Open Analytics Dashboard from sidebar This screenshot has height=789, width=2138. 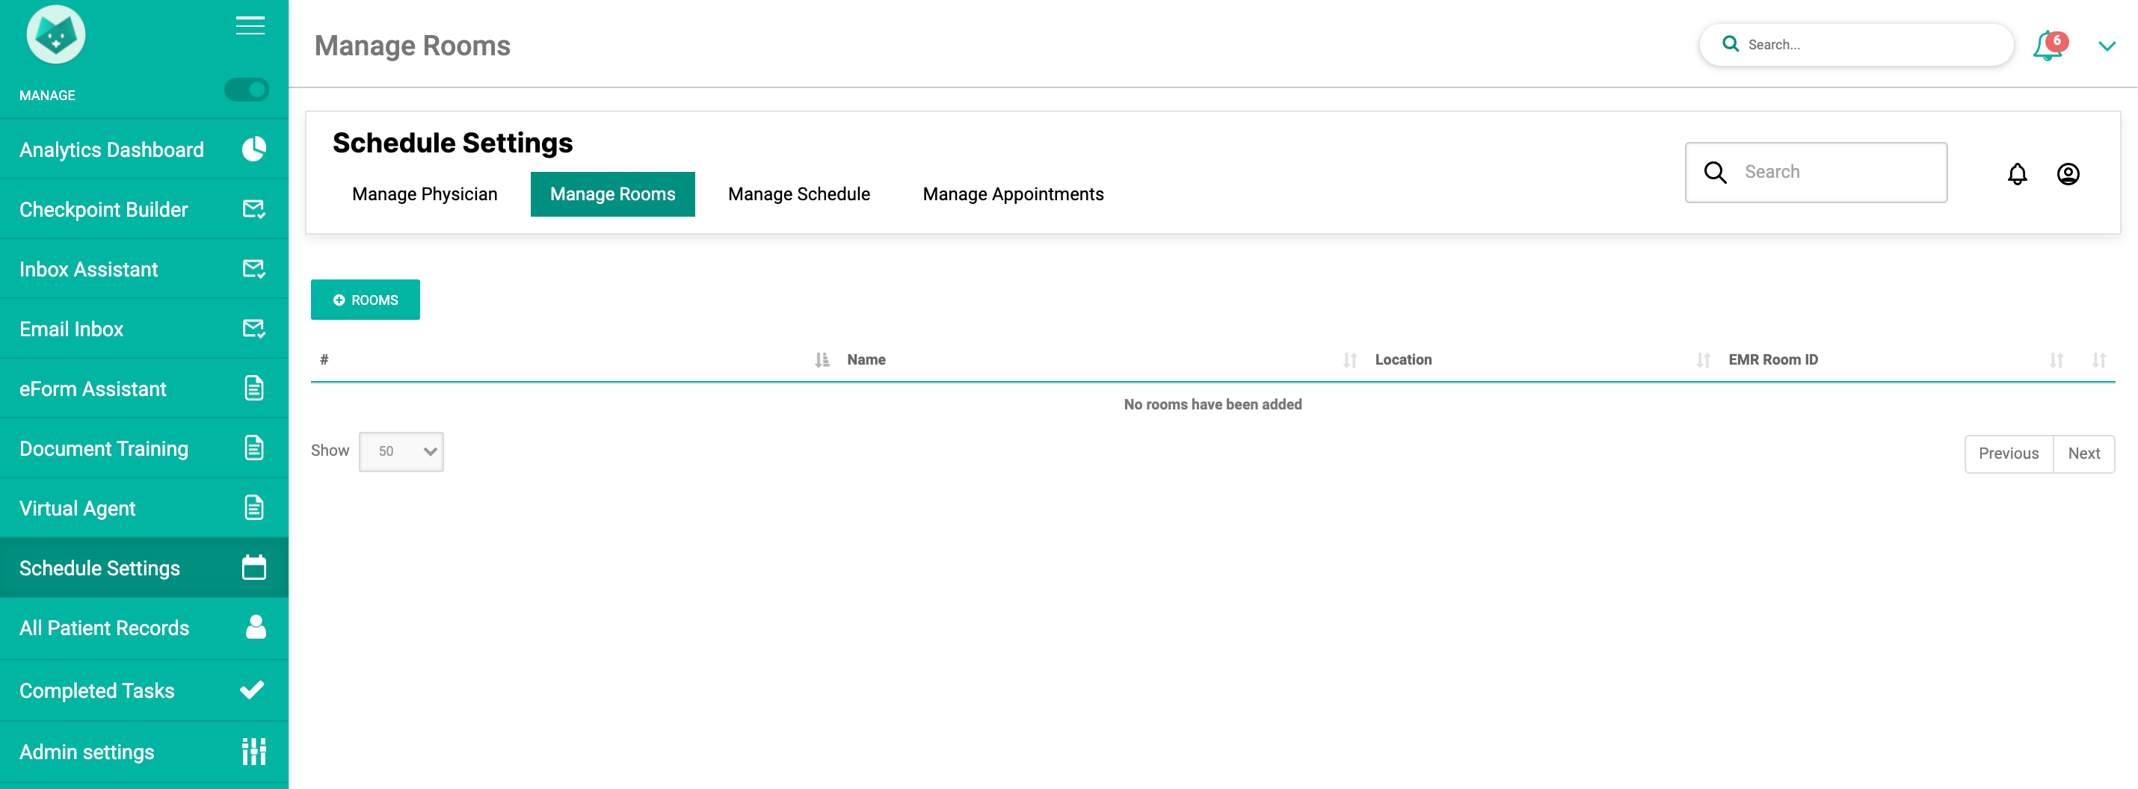[x=144, y=149]
